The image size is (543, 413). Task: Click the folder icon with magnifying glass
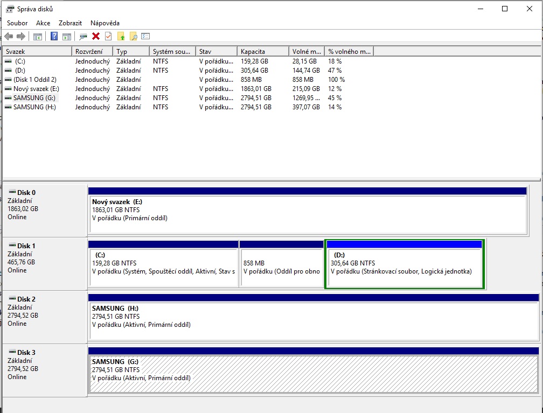(133, 37)
